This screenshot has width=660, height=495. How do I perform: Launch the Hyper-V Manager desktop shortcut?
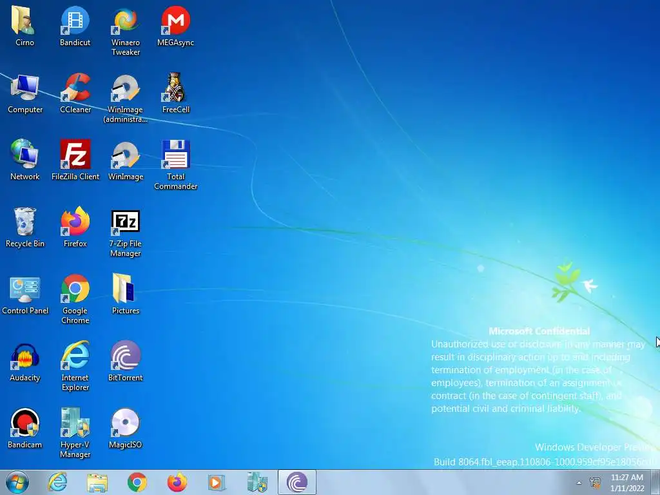click(x=75, y=432)
